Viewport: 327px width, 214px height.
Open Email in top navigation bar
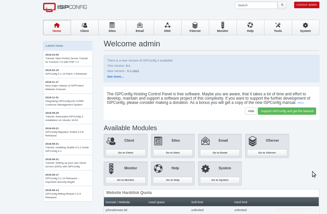(x=140, y=28)
